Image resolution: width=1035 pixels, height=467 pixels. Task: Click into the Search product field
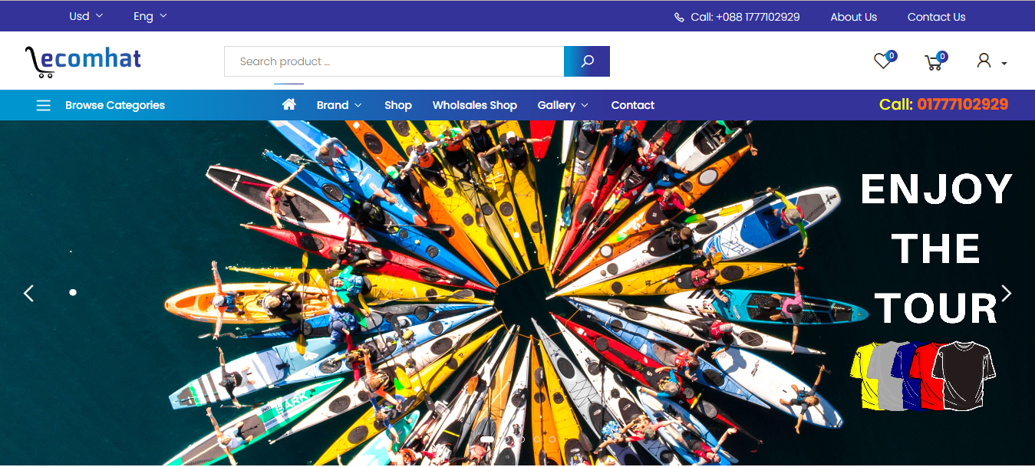[394, 61]
